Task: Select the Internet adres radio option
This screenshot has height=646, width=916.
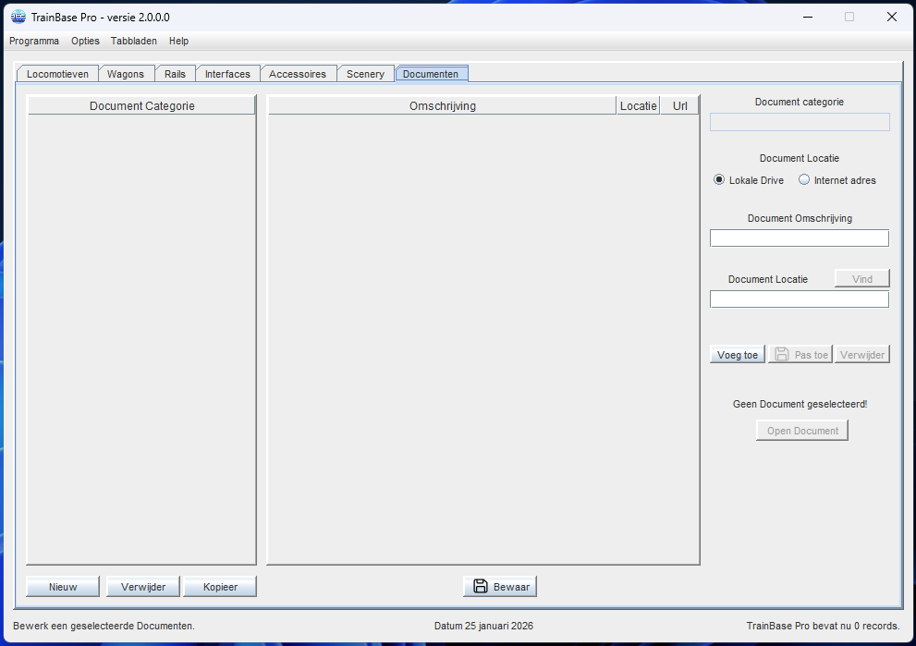Action: pos(804,180)
